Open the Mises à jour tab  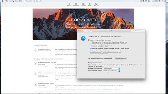(96, 4)
